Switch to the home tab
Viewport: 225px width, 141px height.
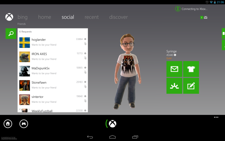[x=45, y=17]
